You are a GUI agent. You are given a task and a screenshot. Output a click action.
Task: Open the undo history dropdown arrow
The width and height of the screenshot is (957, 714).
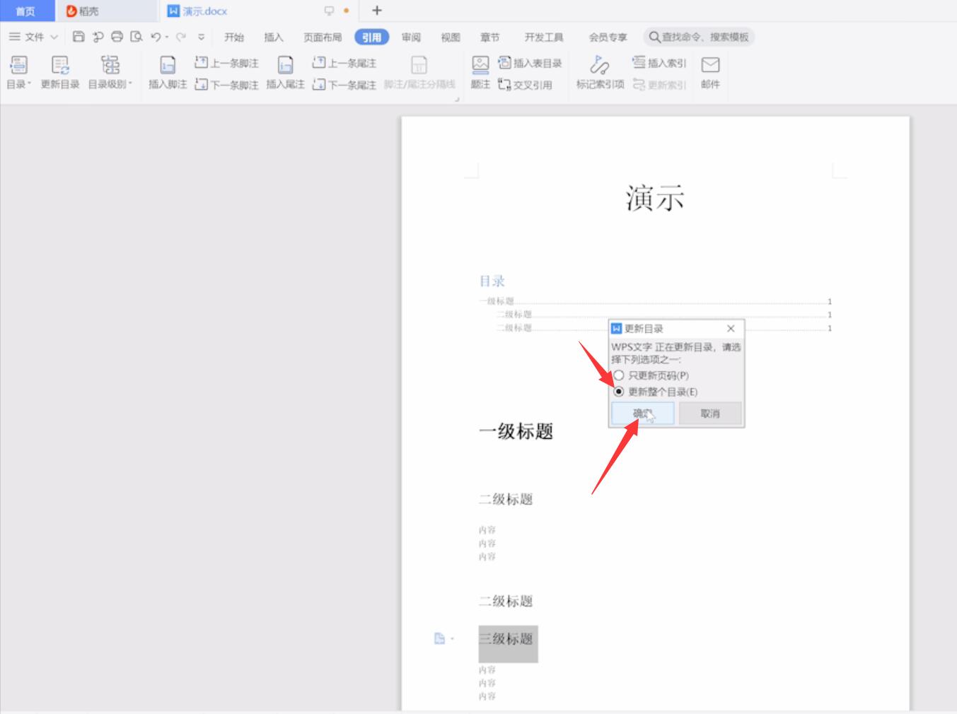click(167, 37)
